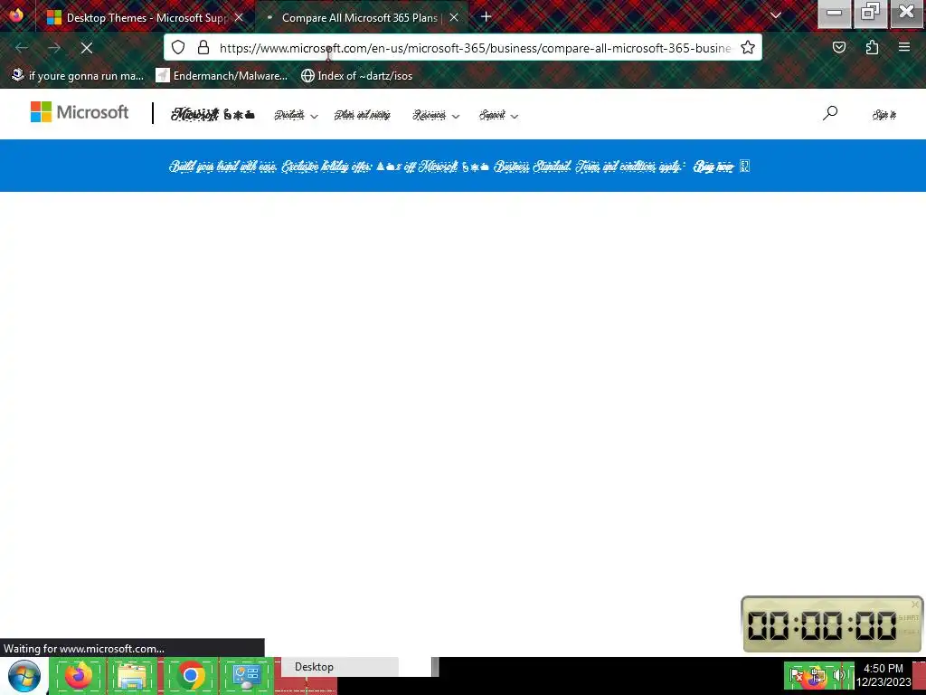Screen dimensions: 926x695
Task: Click the site security padlock icon
Action: pos(203,48)
